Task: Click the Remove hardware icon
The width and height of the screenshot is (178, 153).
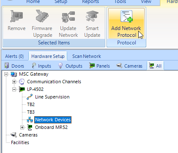Action: coord(16,16)
